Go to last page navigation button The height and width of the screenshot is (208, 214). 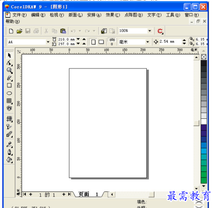[x=70, y=194]
